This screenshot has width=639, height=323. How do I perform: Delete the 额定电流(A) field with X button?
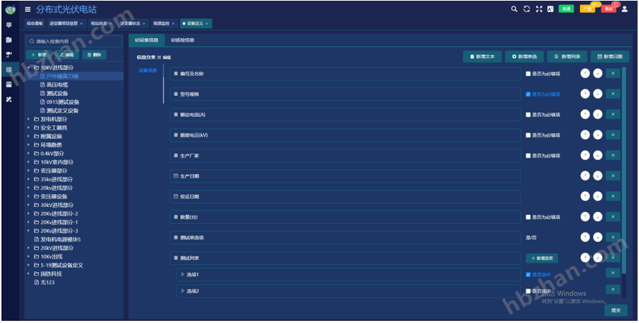coord(612,115)
